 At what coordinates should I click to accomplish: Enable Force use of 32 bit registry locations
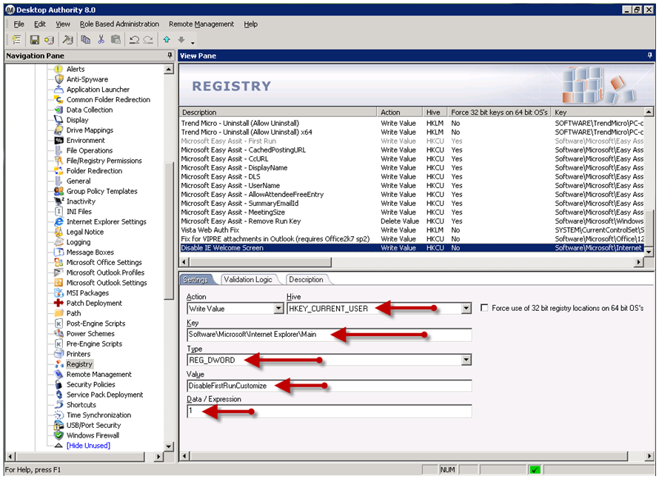pyautogui.click(x=484, y=308)
